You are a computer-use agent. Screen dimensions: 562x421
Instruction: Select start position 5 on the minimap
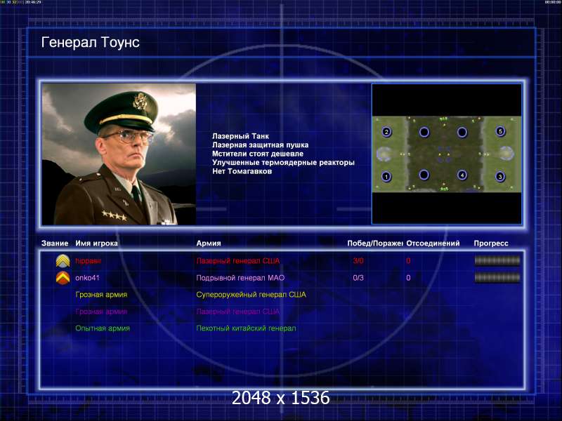500,131
